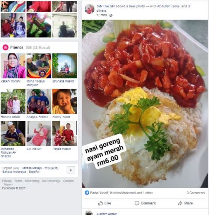Open Fleyza Hussin friend profile name
The image size is (209, 215).
tap(62, 149)
